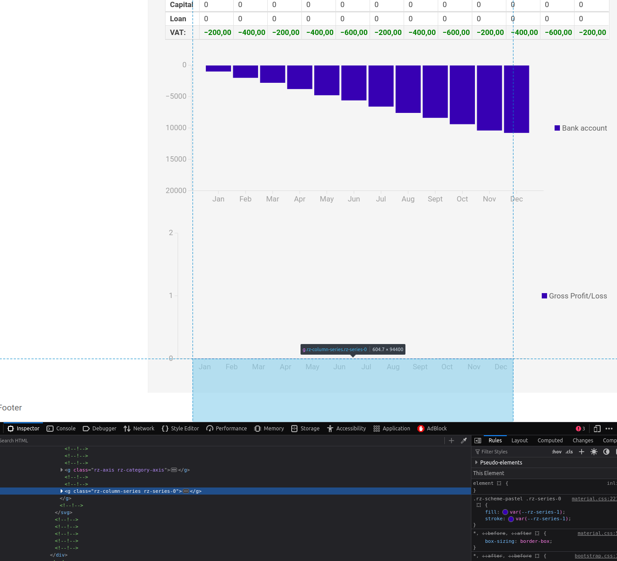Screen dimensions: 617x561
Task: Open the devtools three-dots options menu
Action: [x=609, y=429]
